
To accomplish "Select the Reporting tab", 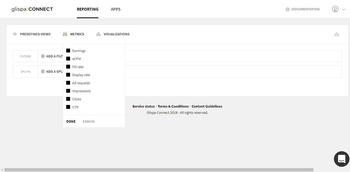I will click(x=88, y=9).
